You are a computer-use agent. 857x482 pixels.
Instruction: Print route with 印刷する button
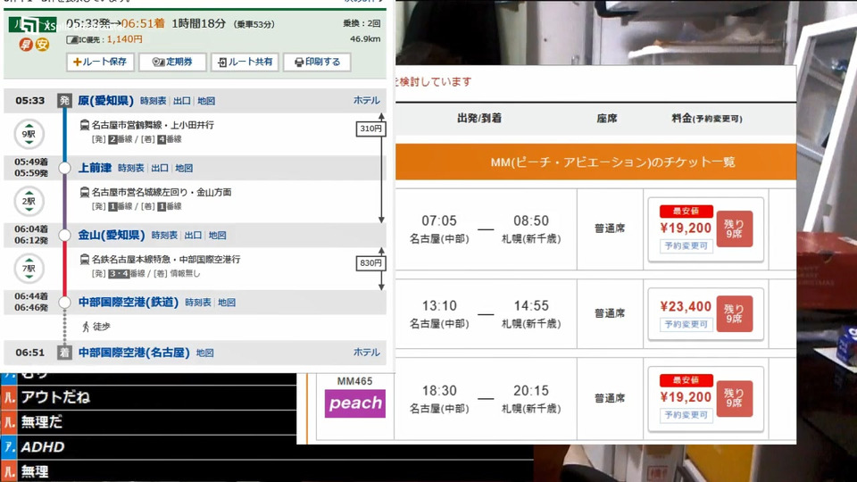pyautogui.click(x=317, y=62)
